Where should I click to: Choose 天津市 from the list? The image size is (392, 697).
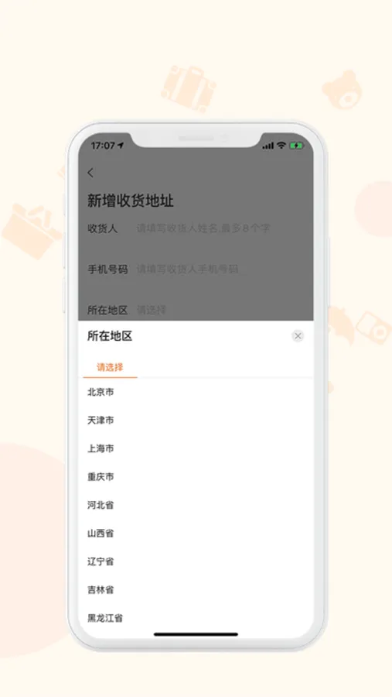196,420
